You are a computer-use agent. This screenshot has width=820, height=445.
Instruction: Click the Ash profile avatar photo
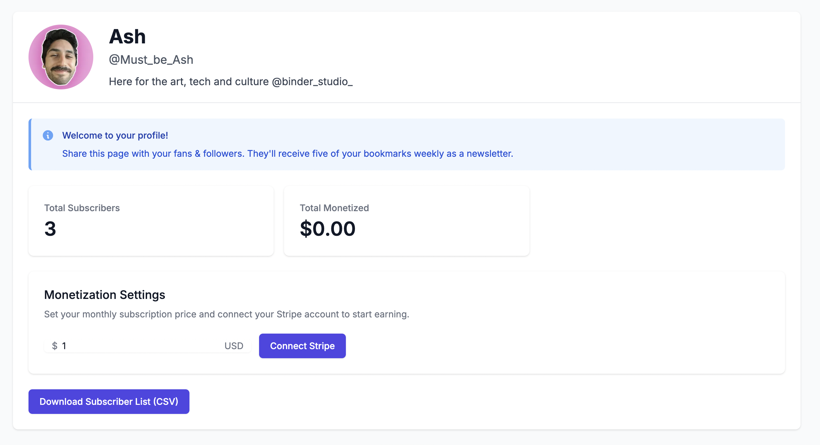(x=61, y=57)
